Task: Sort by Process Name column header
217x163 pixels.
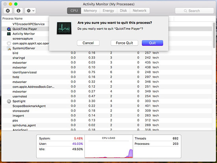Action: tap(13, 19)
